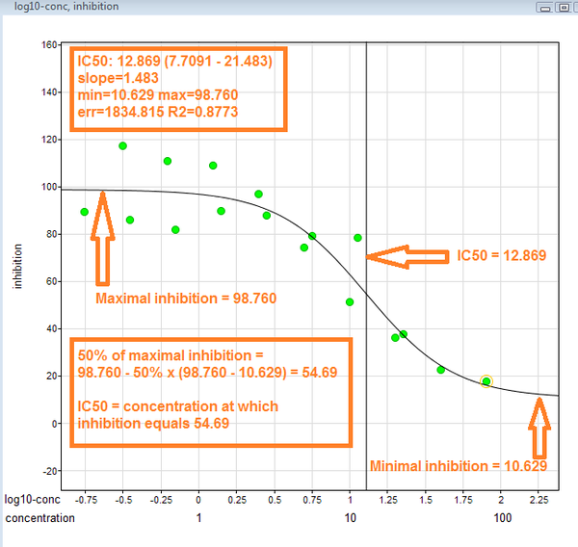Click the 'concentration' axis label

click(40, 518)
